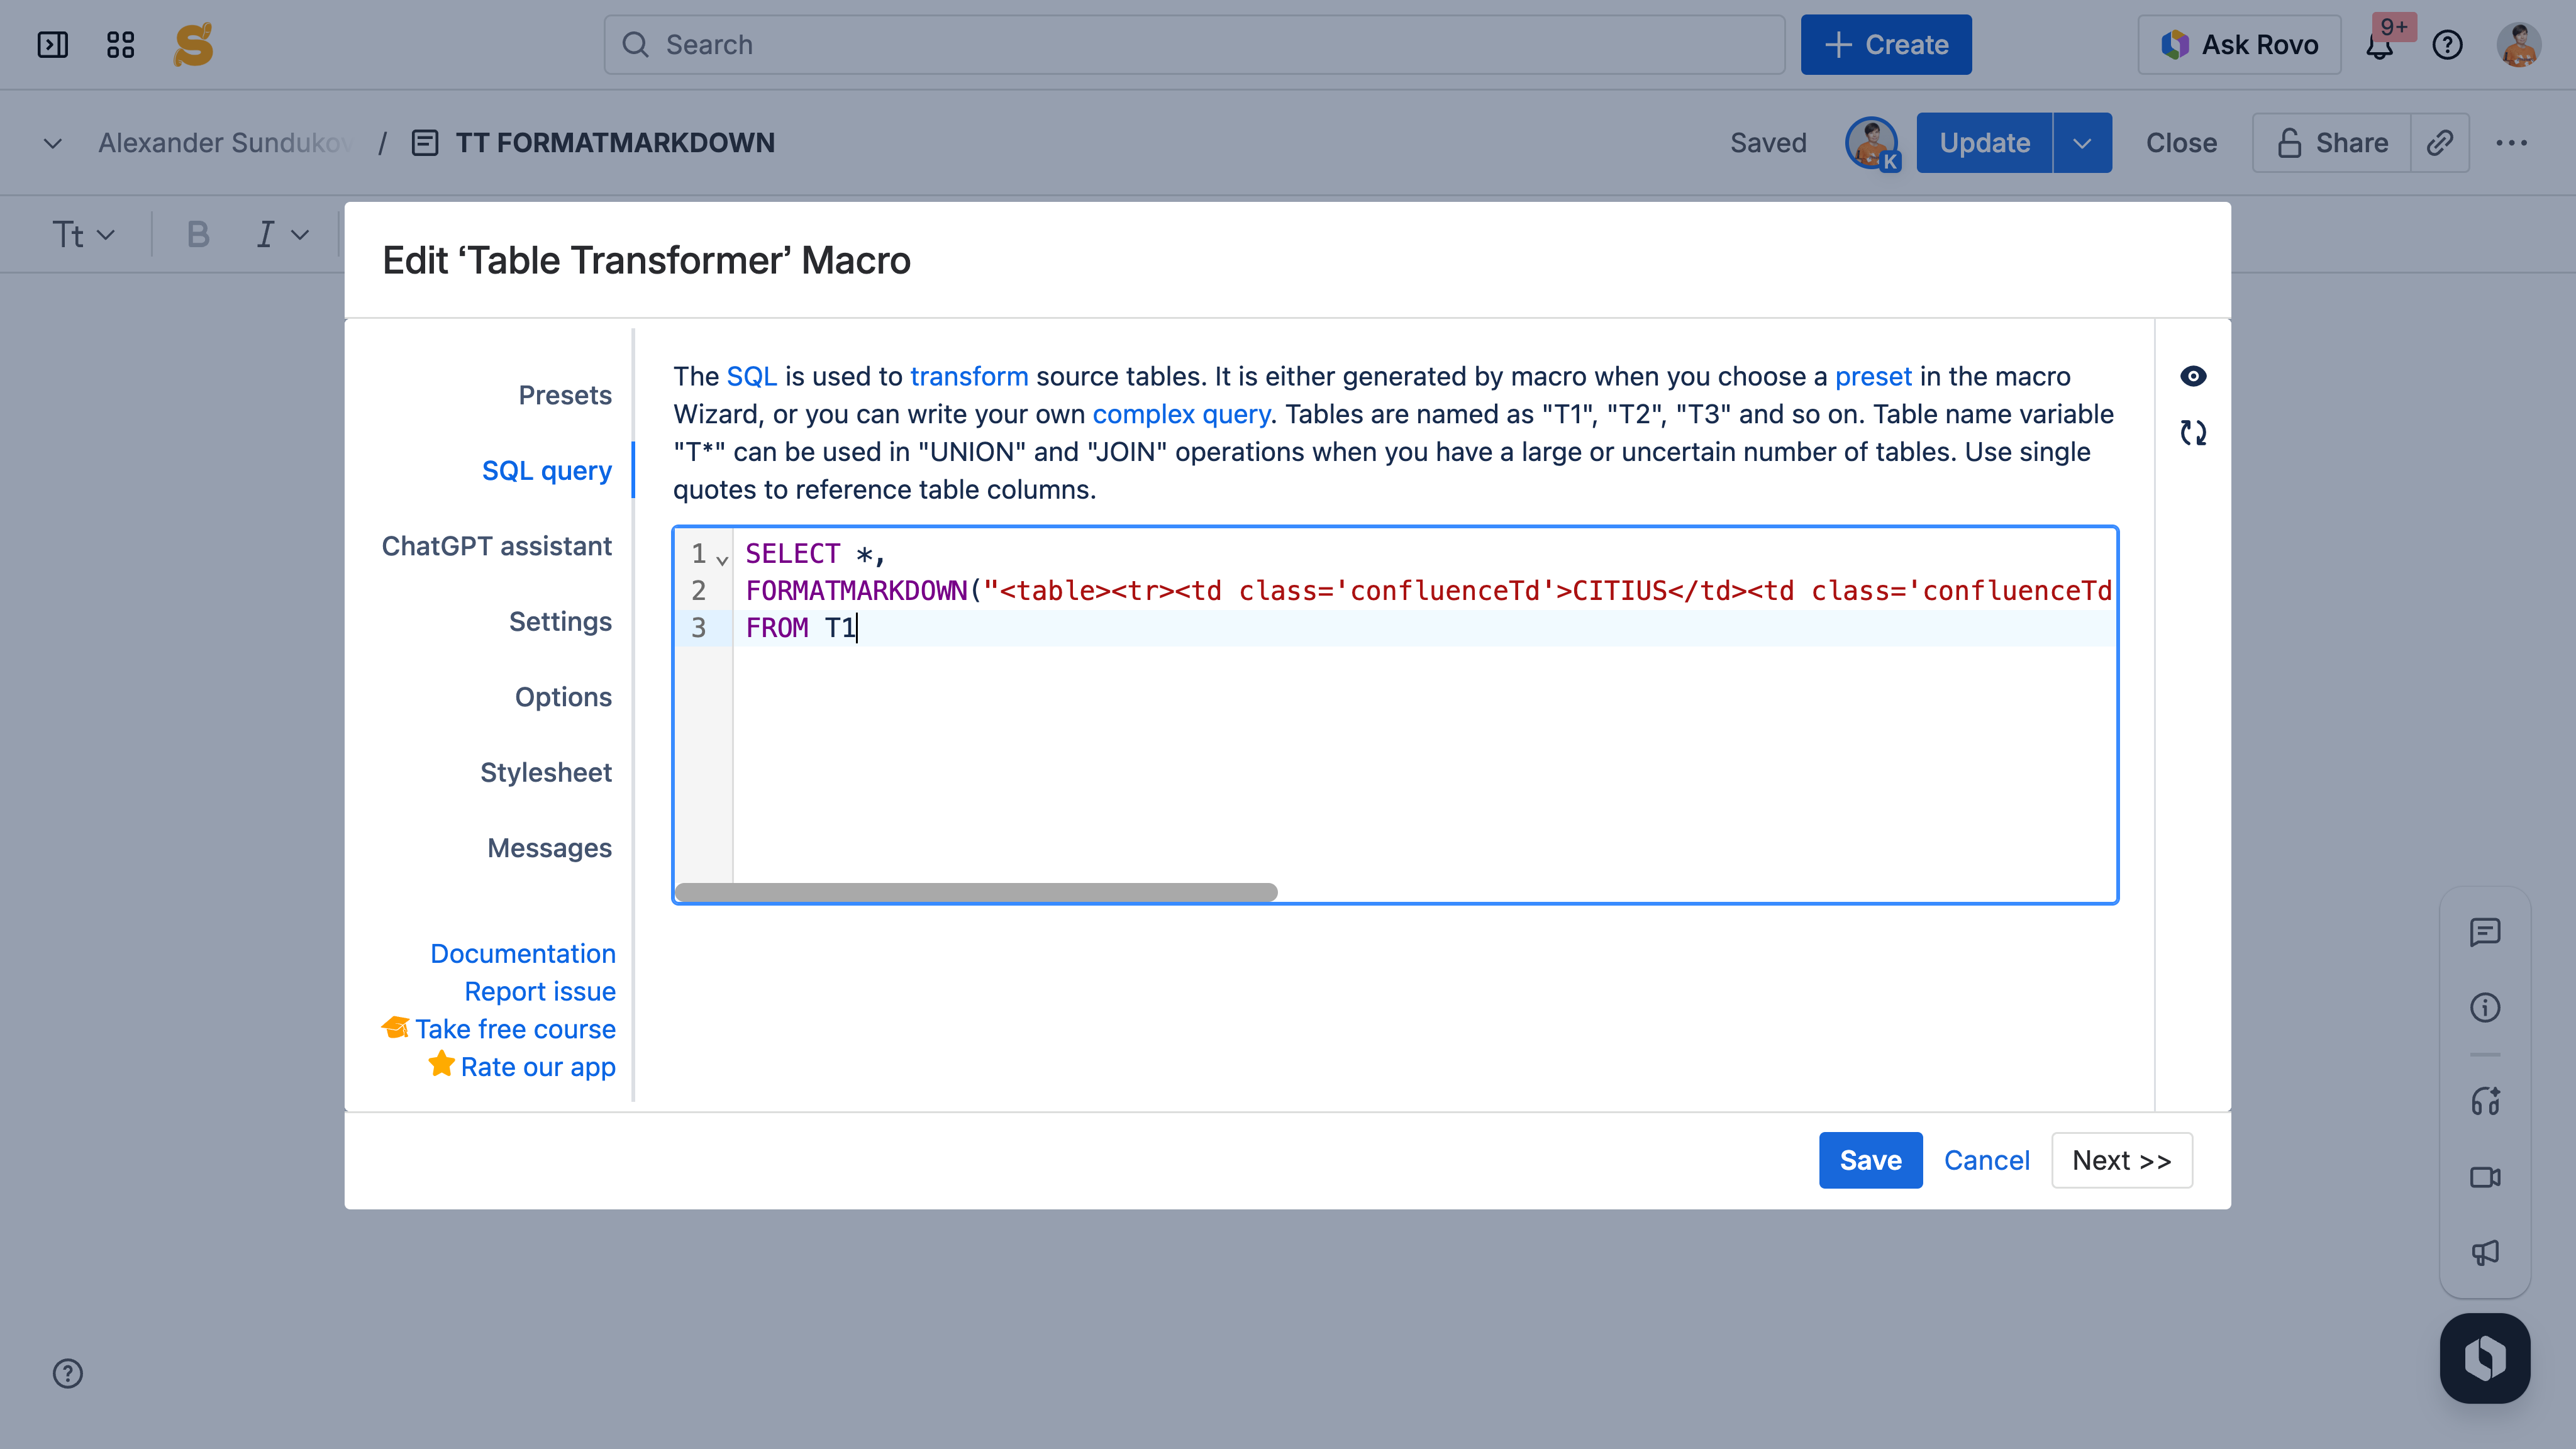
Task: Toggle the sidebar panel icon at top left
Action: [52, 45]
